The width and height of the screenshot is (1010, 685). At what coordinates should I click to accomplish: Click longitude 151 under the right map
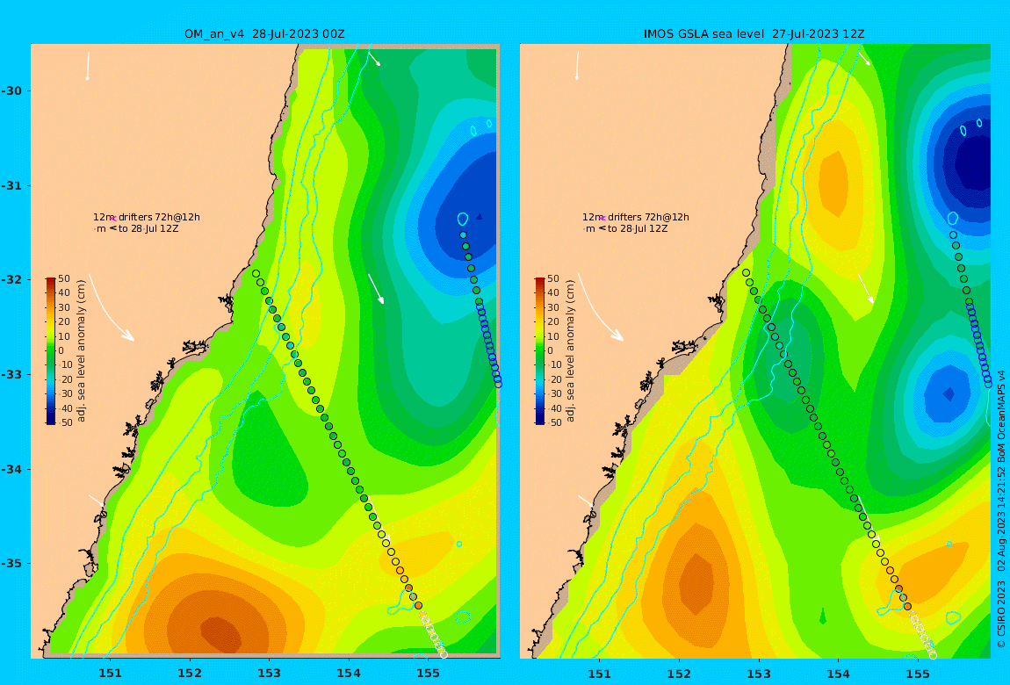coord(600,674)
